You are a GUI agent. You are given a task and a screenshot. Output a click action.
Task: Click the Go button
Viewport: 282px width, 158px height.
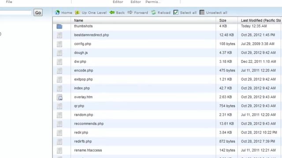point(38,13)
